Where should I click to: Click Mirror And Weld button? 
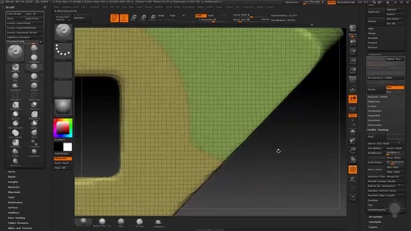click(385, 144)
